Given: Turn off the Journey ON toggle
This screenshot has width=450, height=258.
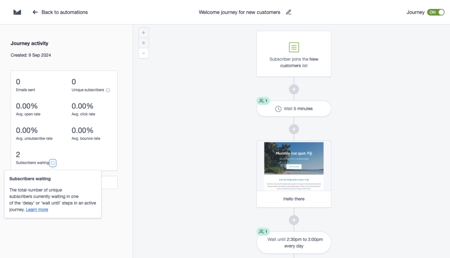Looking at the screenshot, I should point(436,12).
